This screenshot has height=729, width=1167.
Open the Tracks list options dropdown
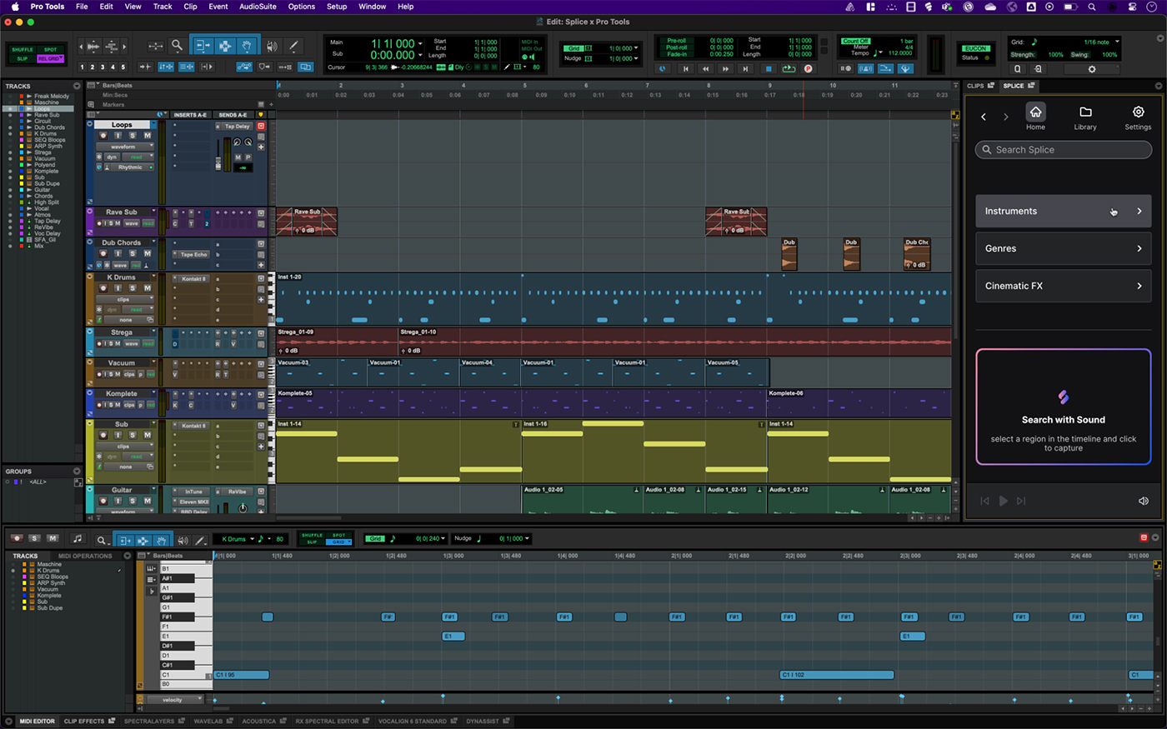point(77,86)
